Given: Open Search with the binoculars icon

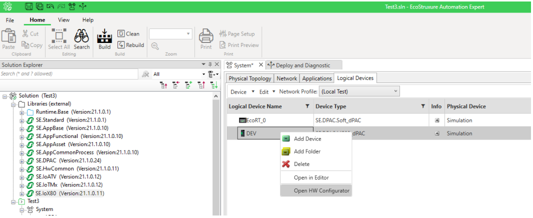Looking at the screenshot, I should point(81,39).
